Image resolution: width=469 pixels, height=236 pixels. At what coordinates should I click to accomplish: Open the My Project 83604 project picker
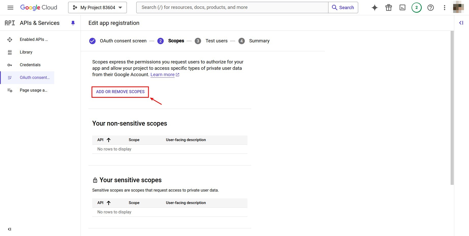click(x=97, y=7)
